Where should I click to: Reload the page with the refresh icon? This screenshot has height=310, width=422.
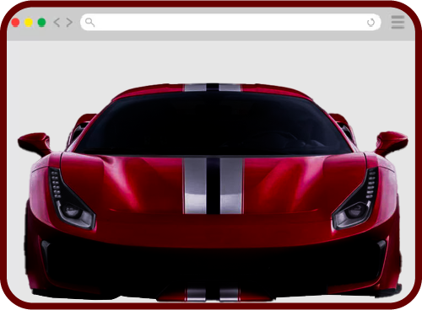coord(371,23)
